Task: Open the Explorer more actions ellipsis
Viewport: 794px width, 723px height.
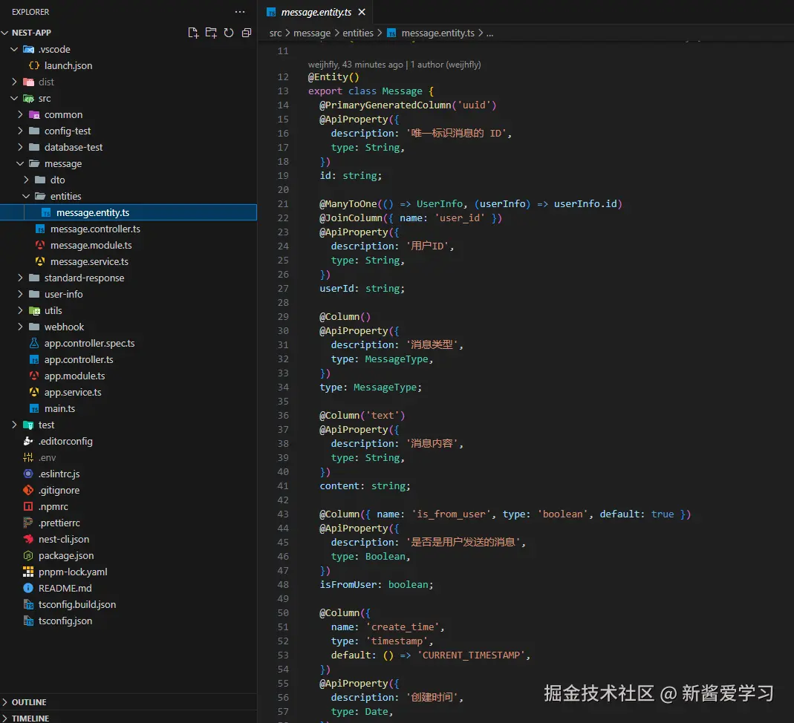Action: click(240, 12)
